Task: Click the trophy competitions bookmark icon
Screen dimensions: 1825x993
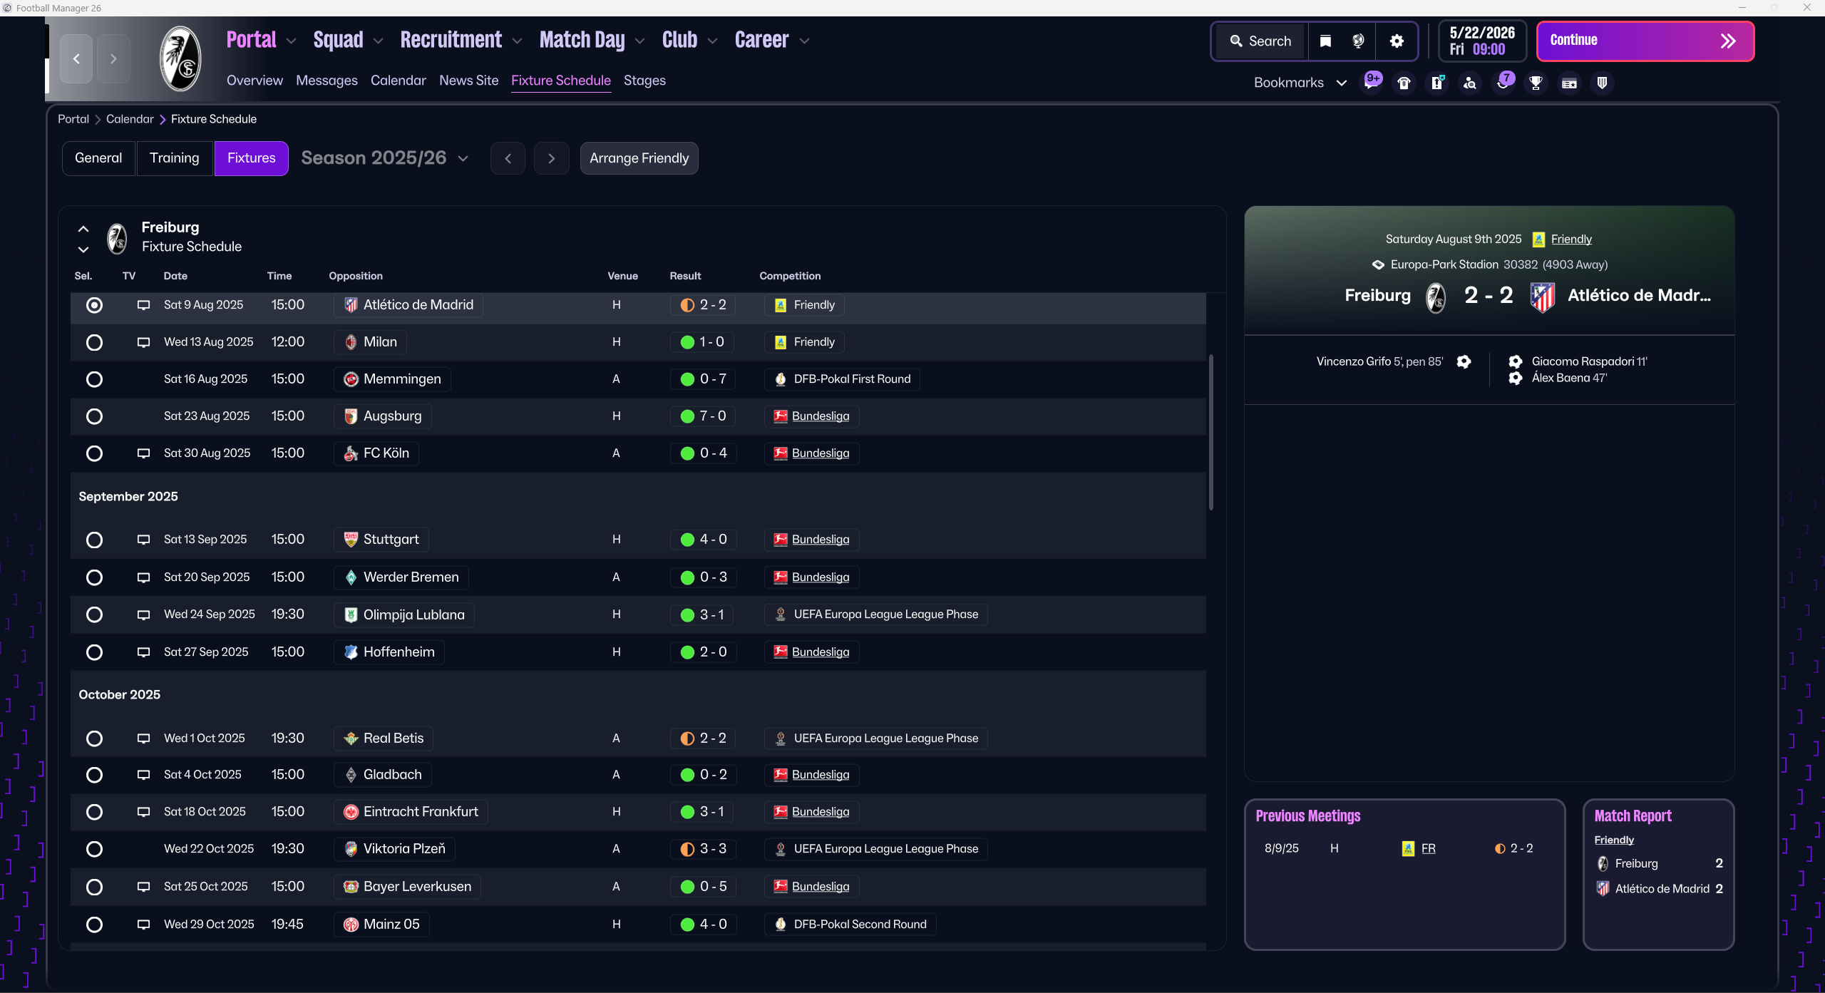Action: [1536, 83]
